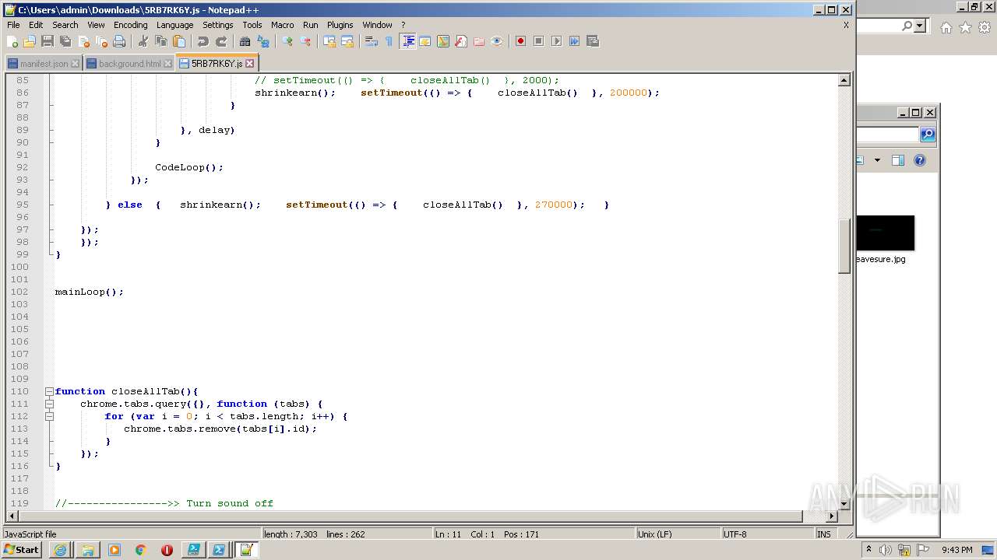Click horizontal scrollbar right arrow
This screenshot has height=560, width=997.
(832, 516)
